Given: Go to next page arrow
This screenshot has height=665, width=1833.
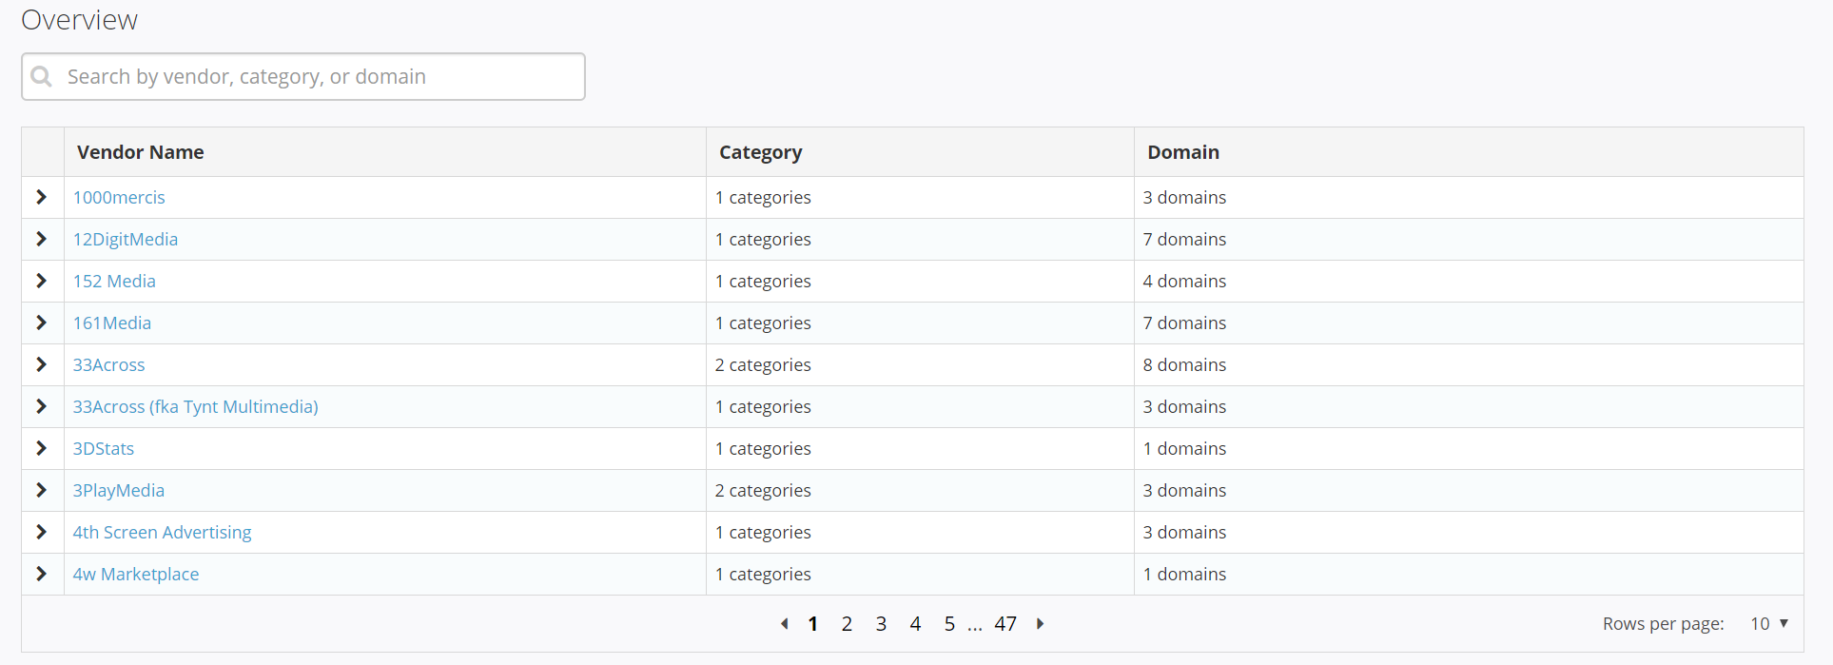Looking at the screenshot, I should tap(1040, 624).
